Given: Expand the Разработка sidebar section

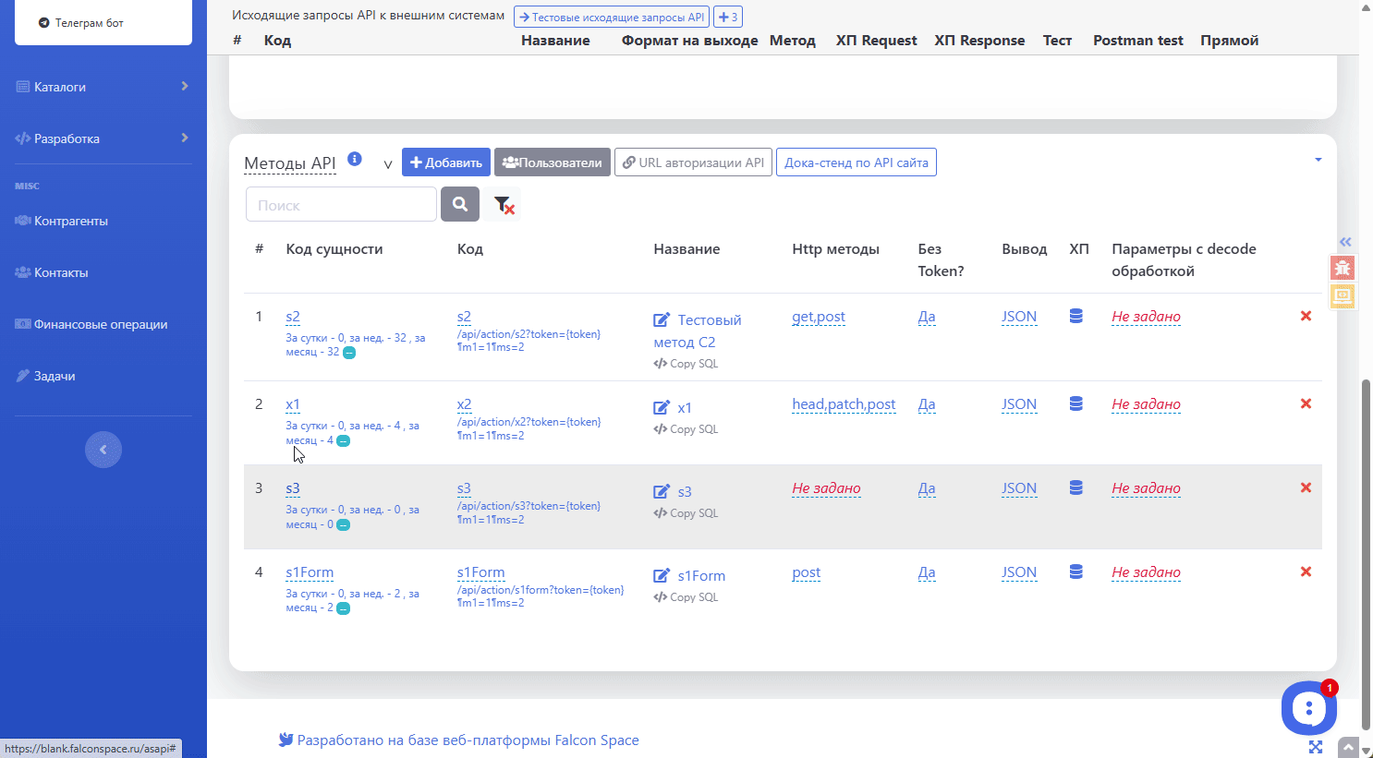Looking at the screenshot, I should click(x=102, y=138).
